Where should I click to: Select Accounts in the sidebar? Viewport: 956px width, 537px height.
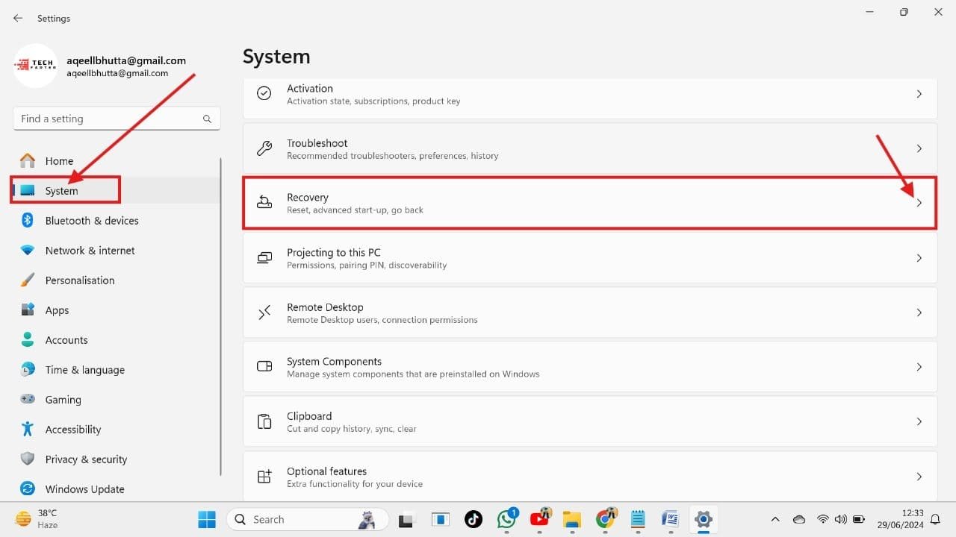pos(66,339)
